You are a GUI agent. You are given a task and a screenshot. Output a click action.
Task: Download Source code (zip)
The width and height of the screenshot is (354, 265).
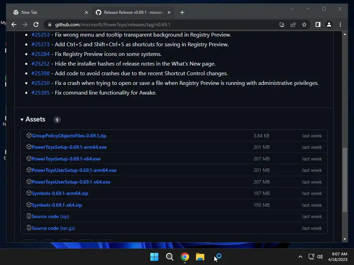[50, 217]
